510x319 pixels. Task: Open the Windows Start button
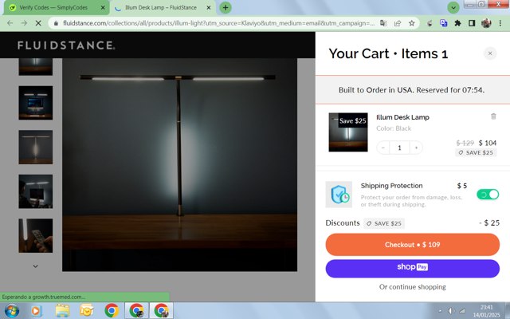[11, 310]
